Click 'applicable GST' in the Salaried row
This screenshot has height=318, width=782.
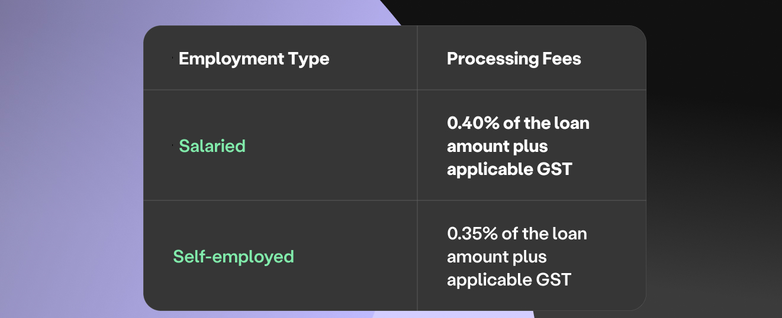[509, 169]
